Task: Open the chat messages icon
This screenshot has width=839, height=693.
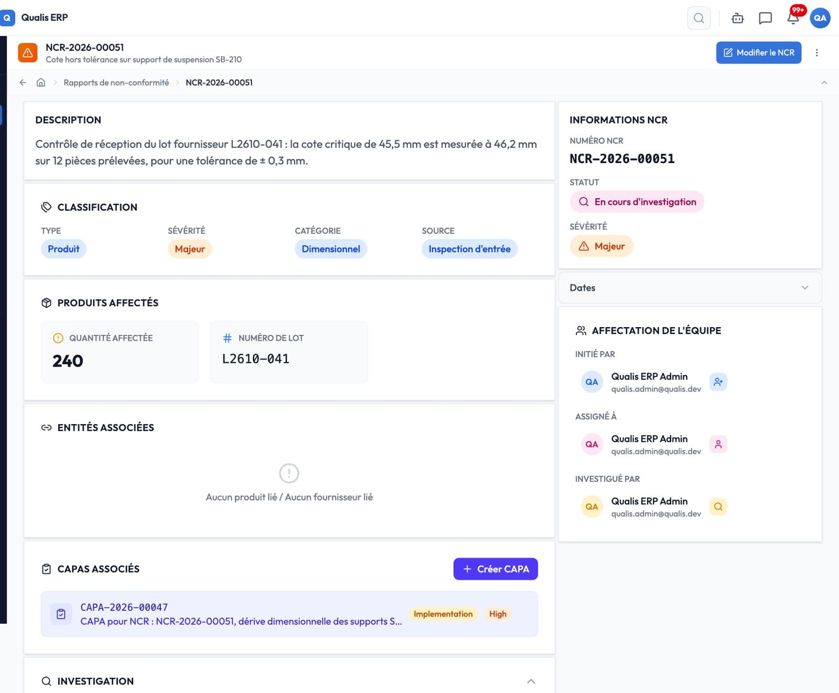Action: 765,18
